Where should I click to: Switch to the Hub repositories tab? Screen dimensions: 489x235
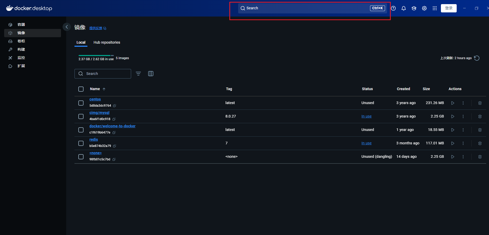coord(107,42)
